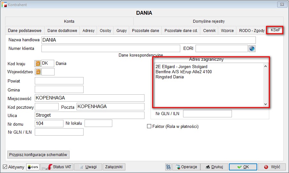Select the Domyślne rejestry tab
Viewport: 289px width, 173px height.
(x=209, y=21)
